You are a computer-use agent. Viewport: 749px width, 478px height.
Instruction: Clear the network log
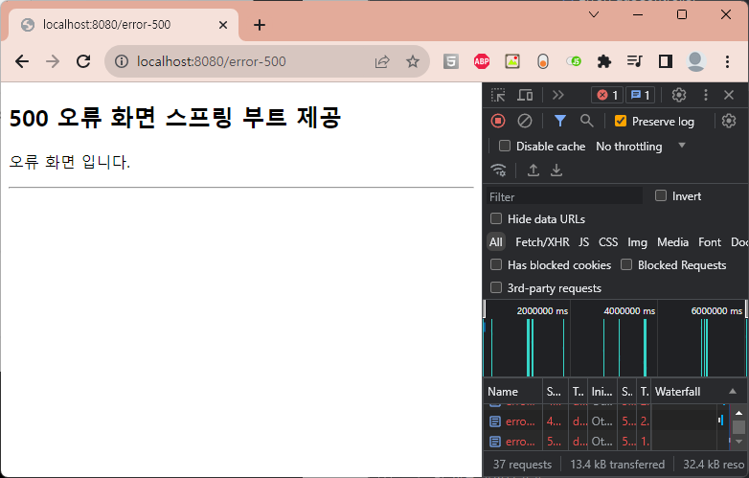click(525, 122)
